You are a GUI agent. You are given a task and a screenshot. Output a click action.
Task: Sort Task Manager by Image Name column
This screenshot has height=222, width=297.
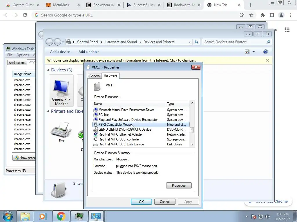point(24,74)
